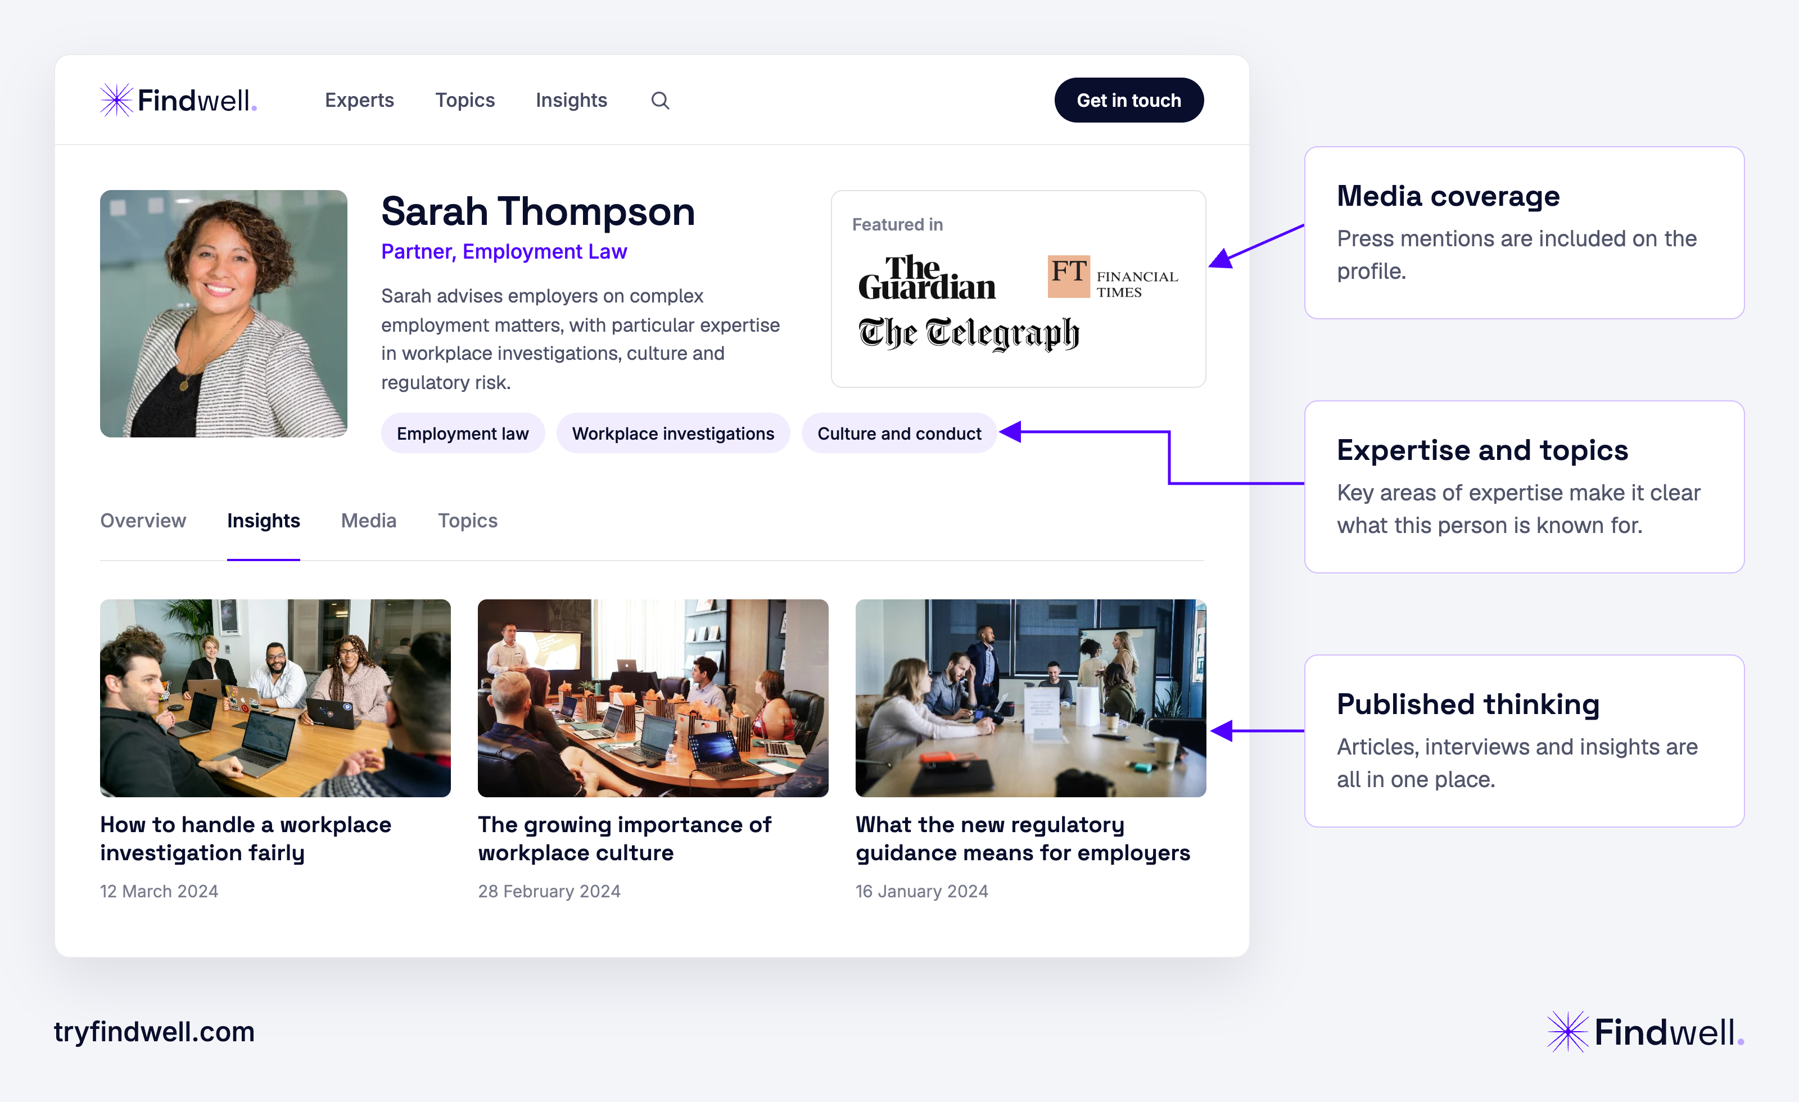The height and width of the screenshot is (1102, 1799).
Task: Switch to the Overview tab
Action: click(x=143, y=521)
